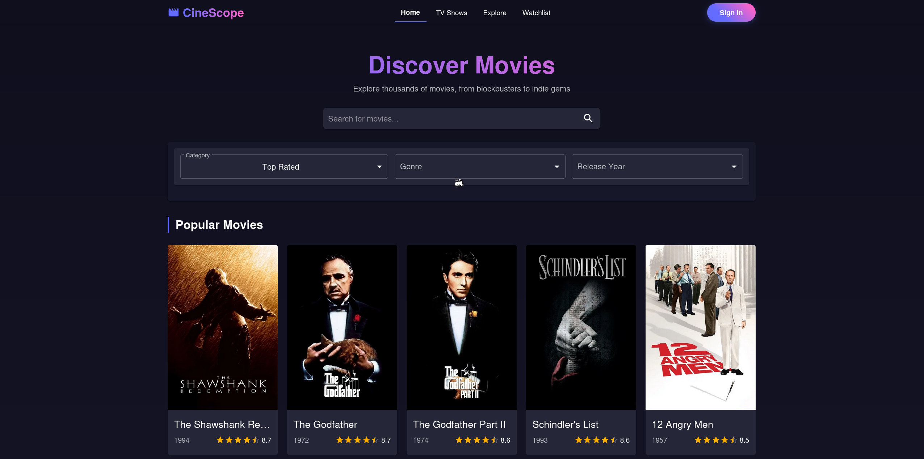Expand the Genre dropdown

click(480, 167)
